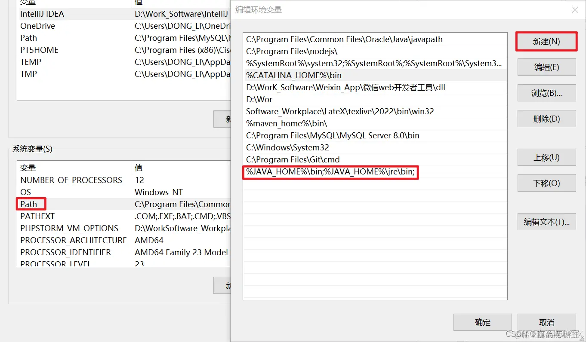
Task: Select the Oracle Java javapath entry
Action: click(375, 39)
